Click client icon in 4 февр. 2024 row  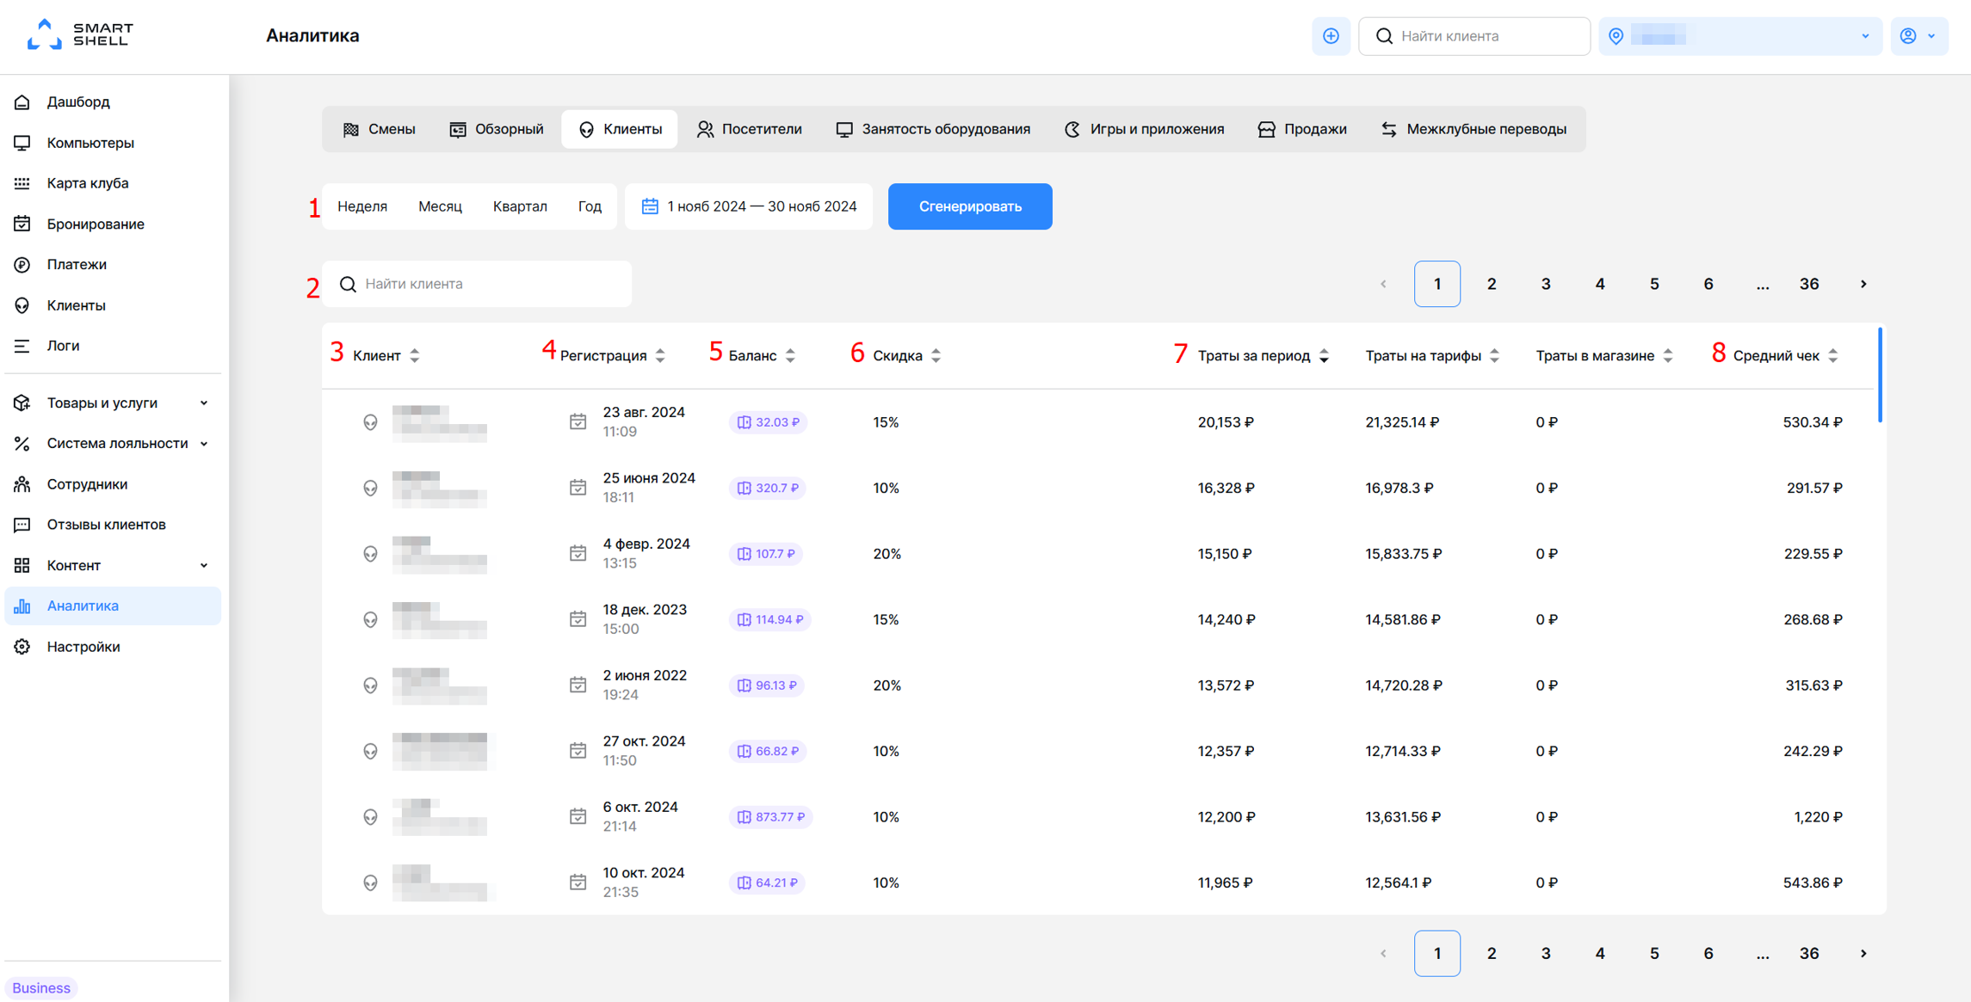pos(370,554)
